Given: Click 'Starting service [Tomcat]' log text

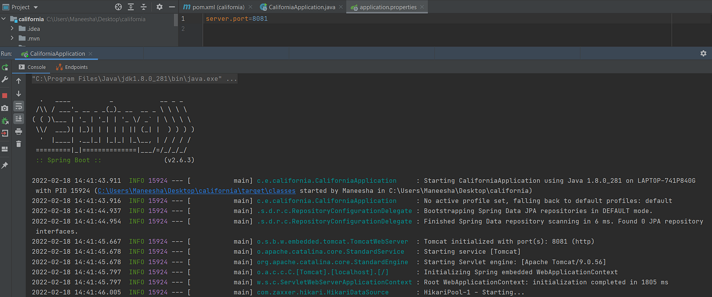Looking at the screenshot, I should (472, 252).
